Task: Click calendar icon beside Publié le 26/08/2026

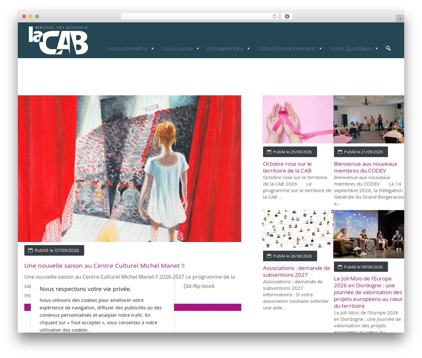Action: point(269,256)
